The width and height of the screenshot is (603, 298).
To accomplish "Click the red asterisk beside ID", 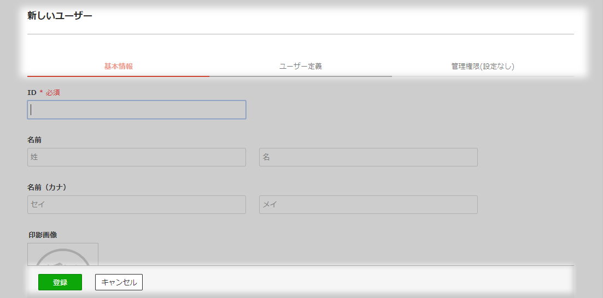I will [x=41, y=92].
